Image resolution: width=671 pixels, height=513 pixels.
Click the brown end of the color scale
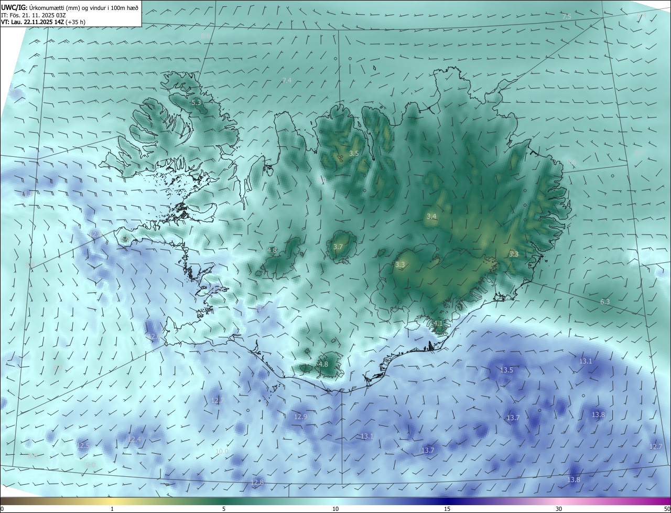(5, 501)
